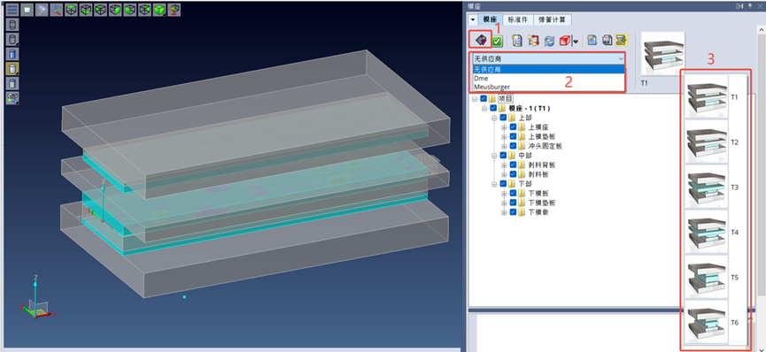Screen dimensions: 766x352
Task: Uncheck the 项目 root checkbox
Action: click(x=484, y=99)
